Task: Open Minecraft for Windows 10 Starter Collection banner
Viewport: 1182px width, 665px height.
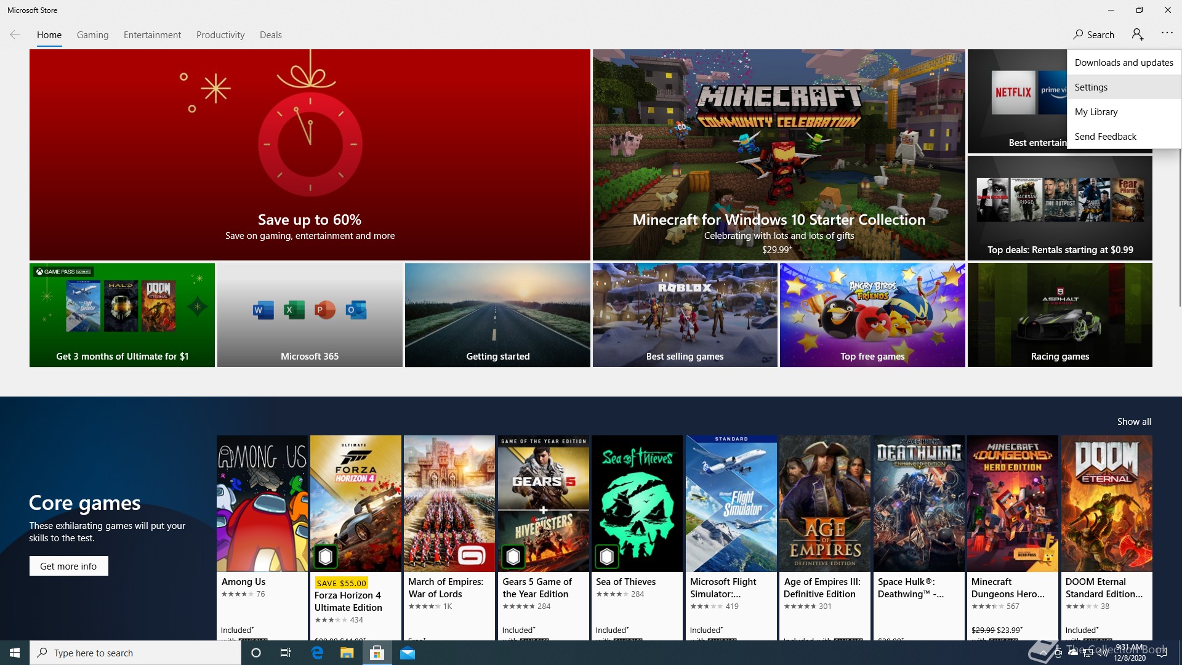Action: pyautogui.click(x=779, y=155)
